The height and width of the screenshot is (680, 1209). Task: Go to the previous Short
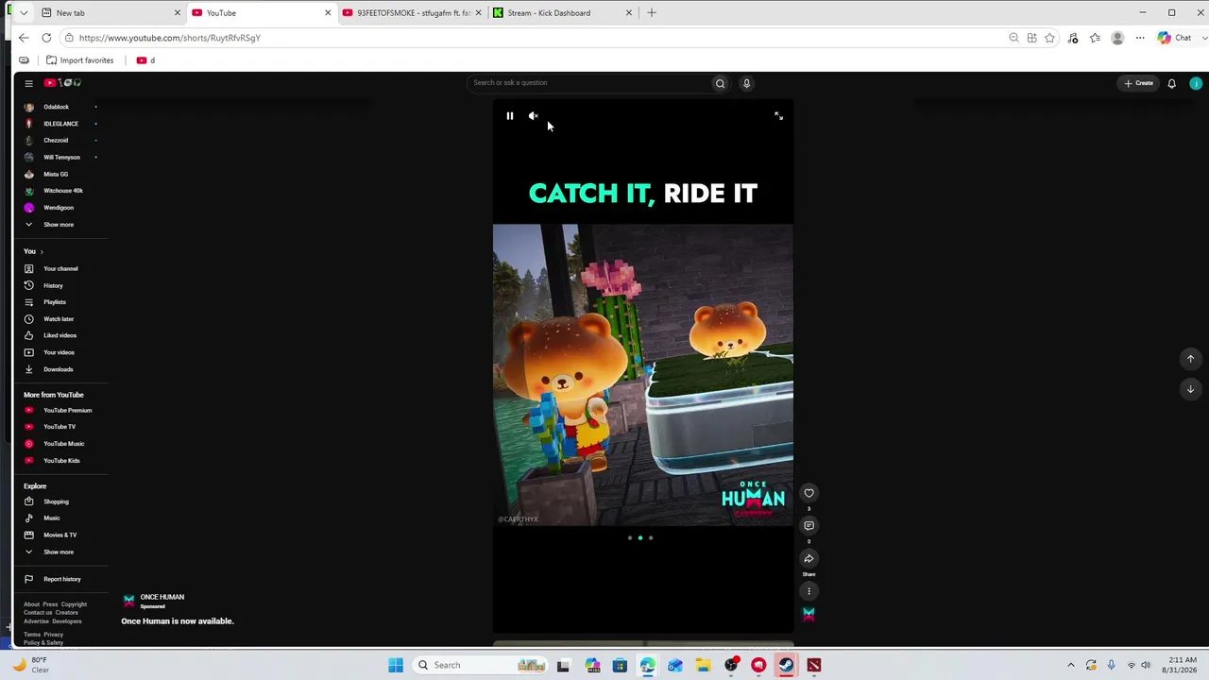click(x=1190, y=359)
